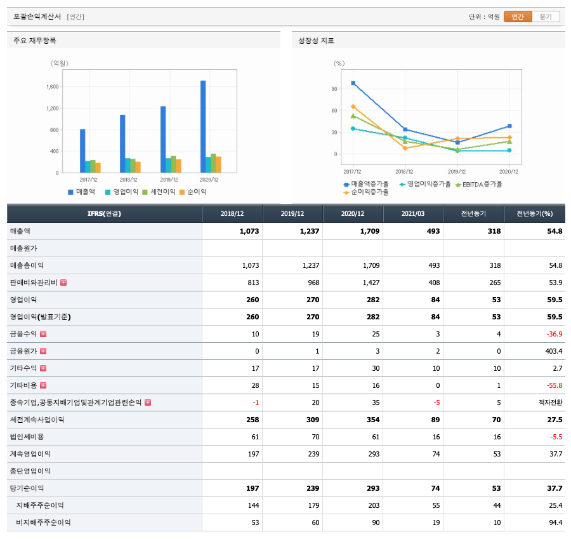Click the 법인세비용 row label
This screenshot has width=571, height=539.
[27, 437]
